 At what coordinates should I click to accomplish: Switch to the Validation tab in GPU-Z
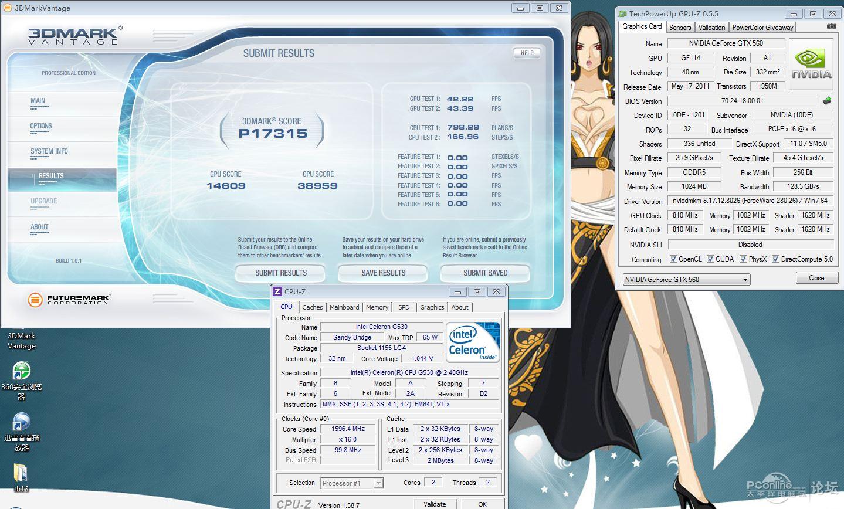[x=711, y=27]
